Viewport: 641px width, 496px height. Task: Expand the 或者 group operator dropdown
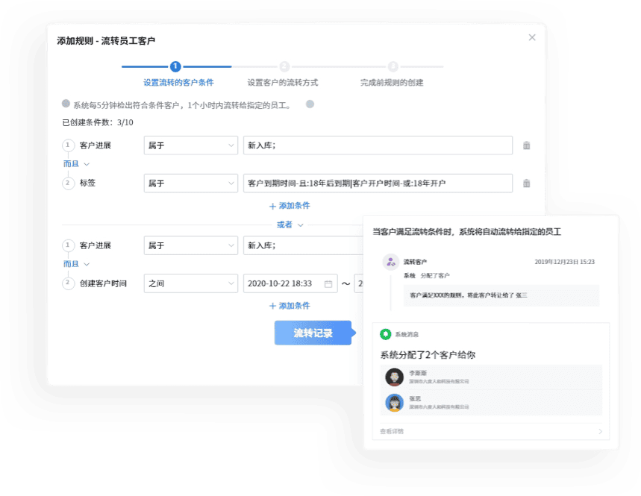pyautogui.click(x=290, y=225)
